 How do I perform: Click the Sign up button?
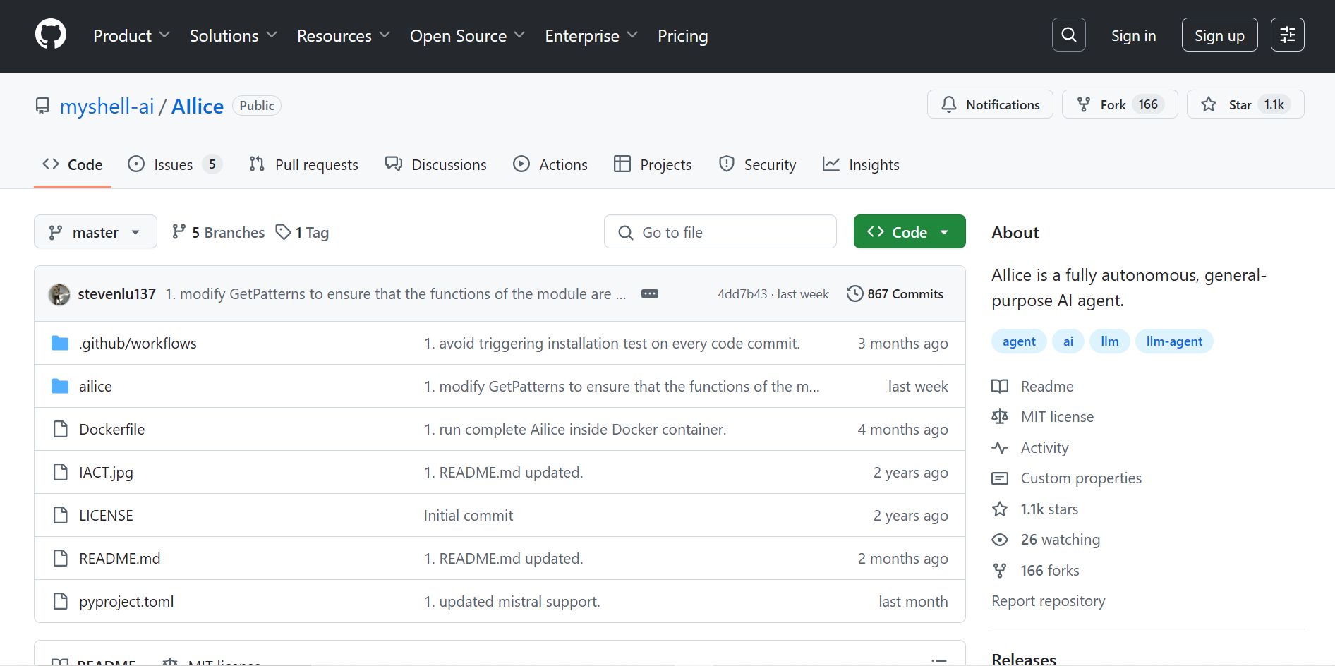[1219, 35]
